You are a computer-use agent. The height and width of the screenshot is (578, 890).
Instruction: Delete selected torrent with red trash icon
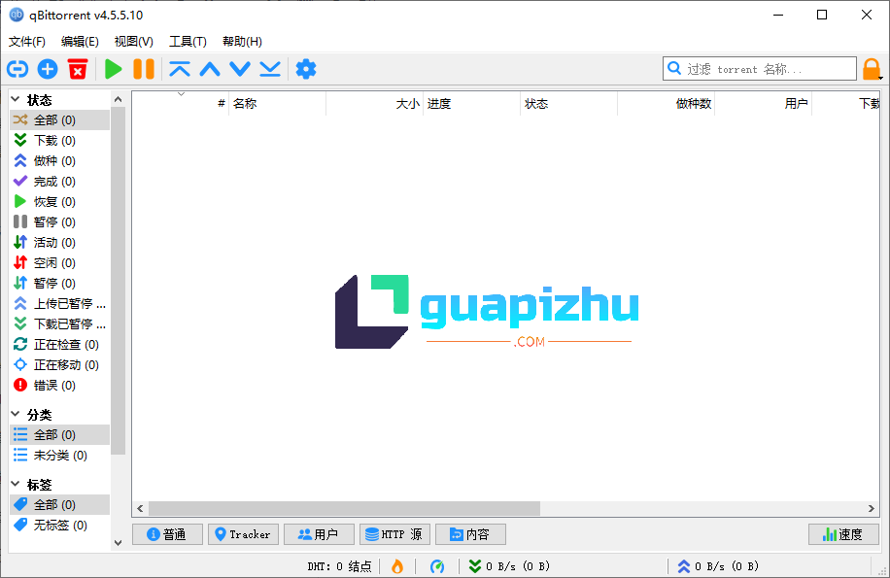point(78,69)
